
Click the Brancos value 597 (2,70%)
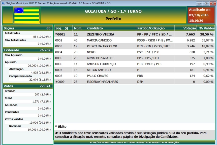[43, 95]
